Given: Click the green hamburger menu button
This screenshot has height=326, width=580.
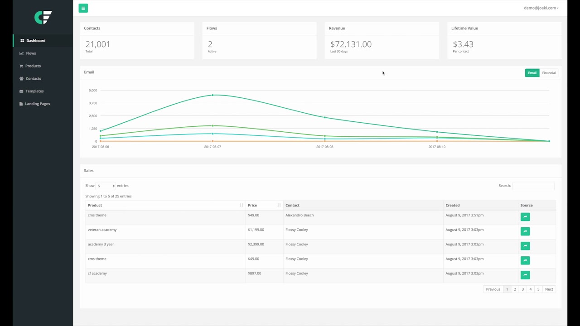Looking at the screenshot, I should point(83,8).
